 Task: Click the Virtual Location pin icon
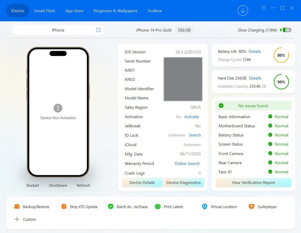tap(205, 207)
